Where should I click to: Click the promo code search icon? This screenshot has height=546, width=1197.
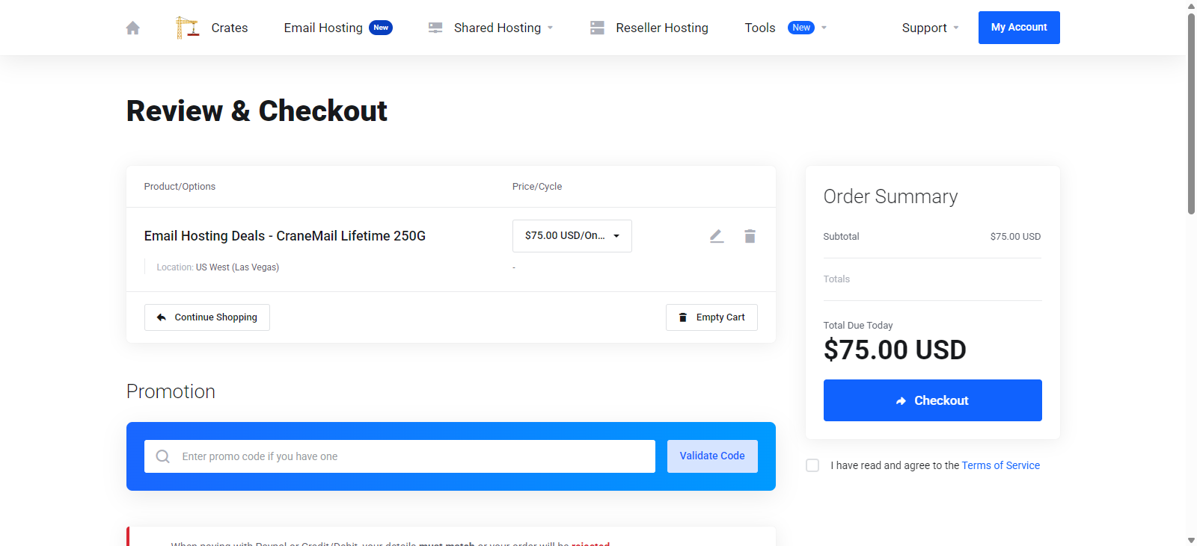click(162, 456)
